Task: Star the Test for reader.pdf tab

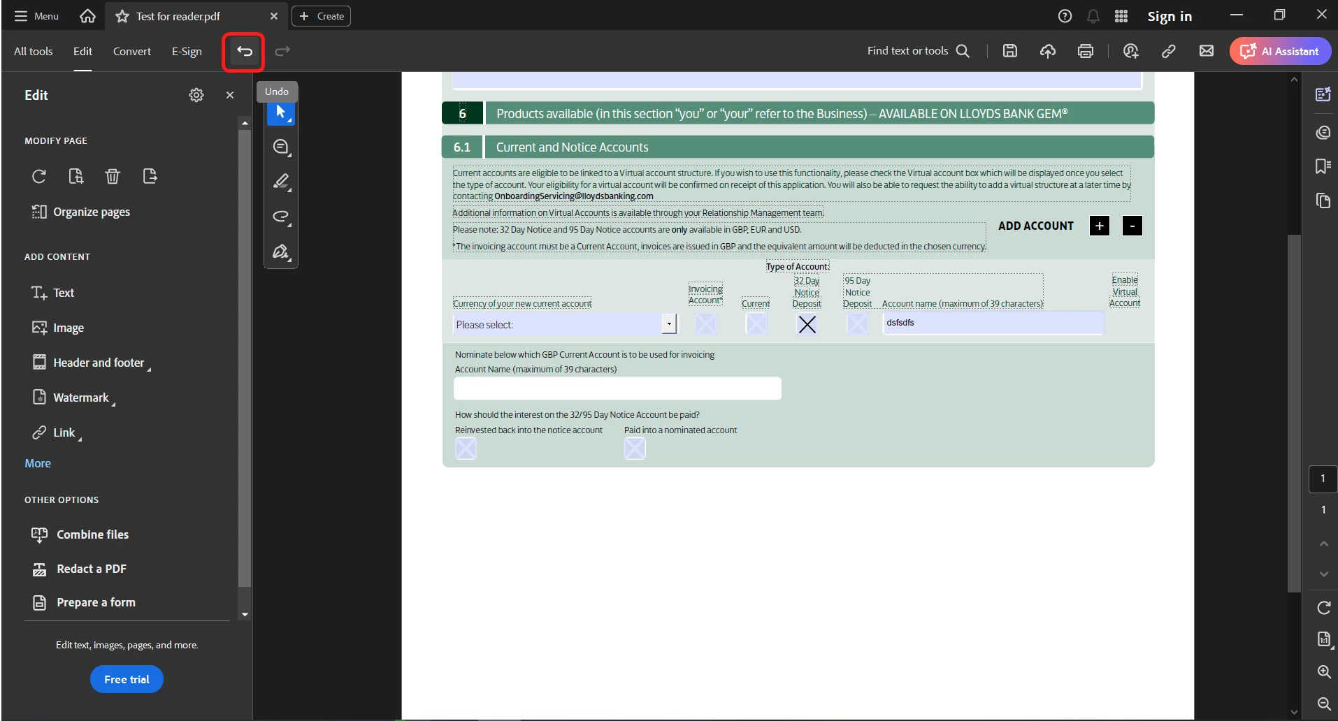Action: point(122,16)
